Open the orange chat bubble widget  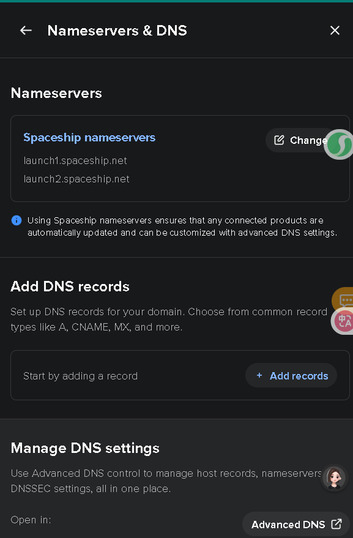pyautogui.click(x=343, y=299)
